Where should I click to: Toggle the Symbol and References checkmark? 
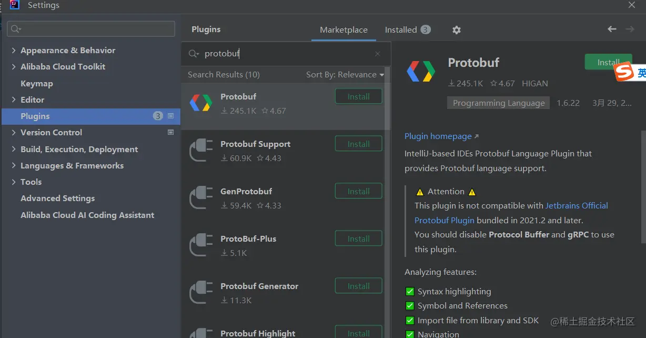[x=410, y=306]
